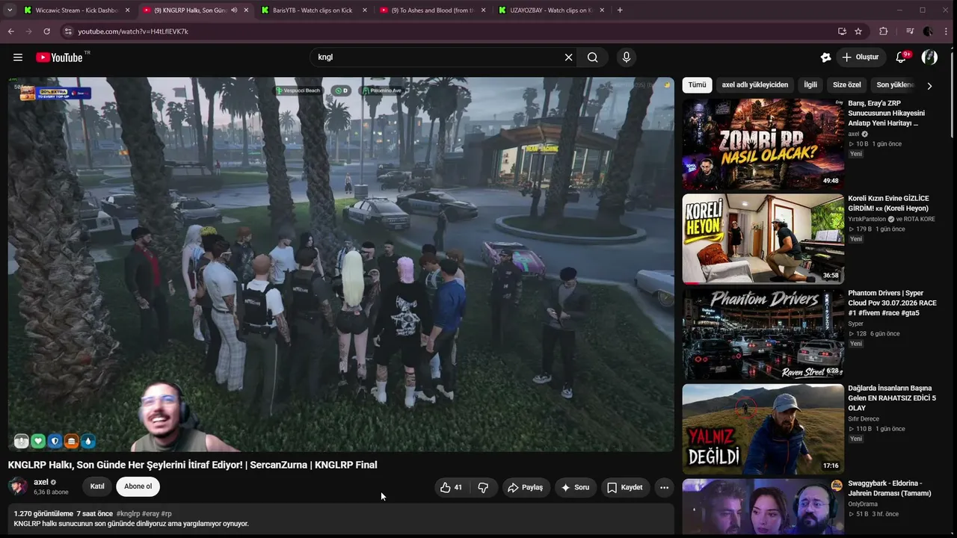
Task: Open the Swaggybark Eldorina video thumbnail
Action: (x=763, y=507)
